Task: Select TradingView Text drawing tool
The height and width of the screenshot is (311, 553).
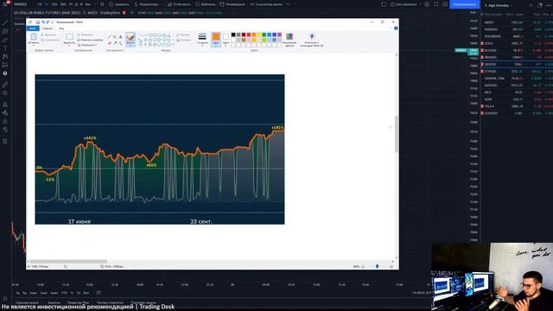Action: point(5,48)
